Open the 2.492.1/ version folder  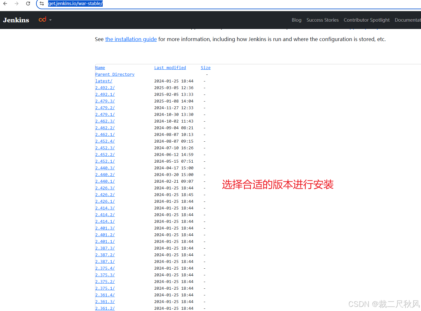click(x=105, y=95)
